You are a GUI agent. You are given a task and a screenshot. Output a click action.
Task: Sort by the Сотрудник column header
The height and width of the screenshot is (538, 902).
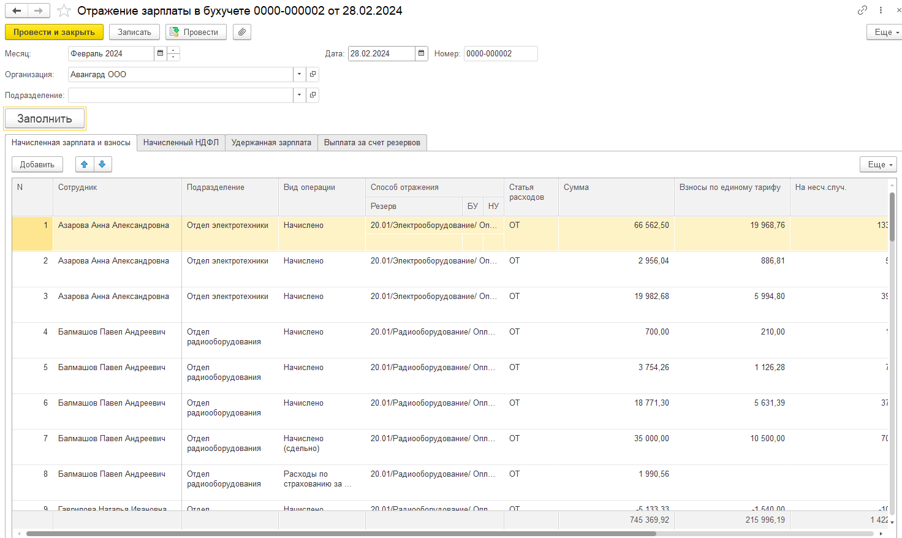coord(117,197)
